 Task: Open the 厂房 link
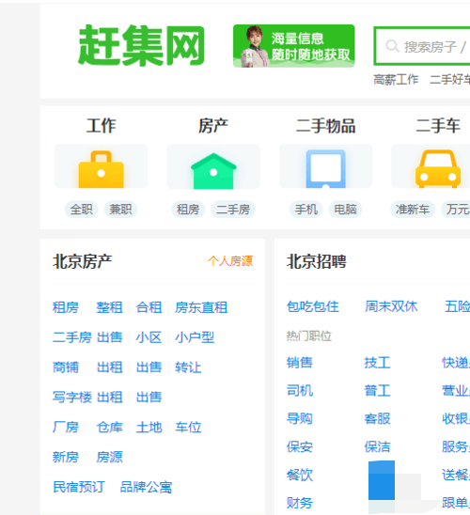pyautogui.click(x=66, y=427)
